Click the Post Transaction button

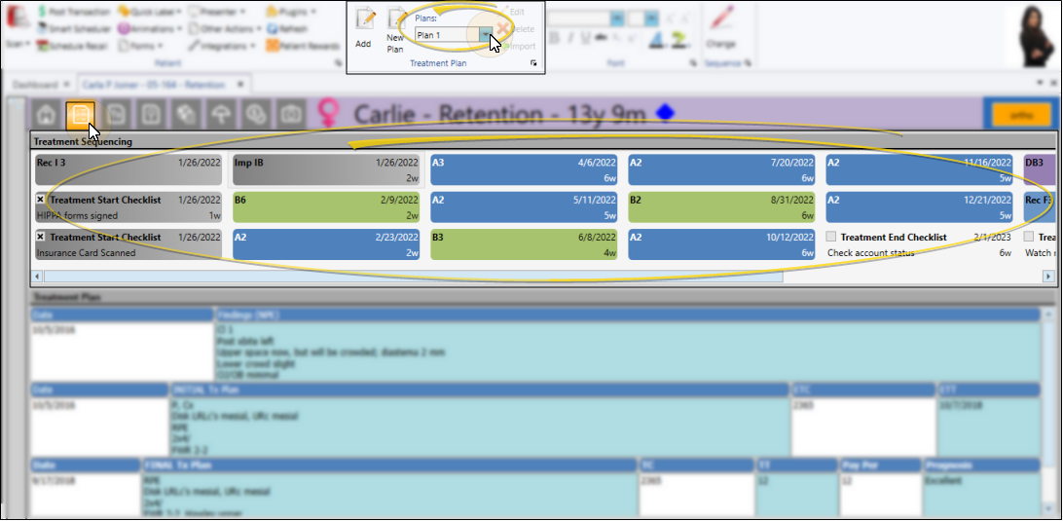click(73, 12)
